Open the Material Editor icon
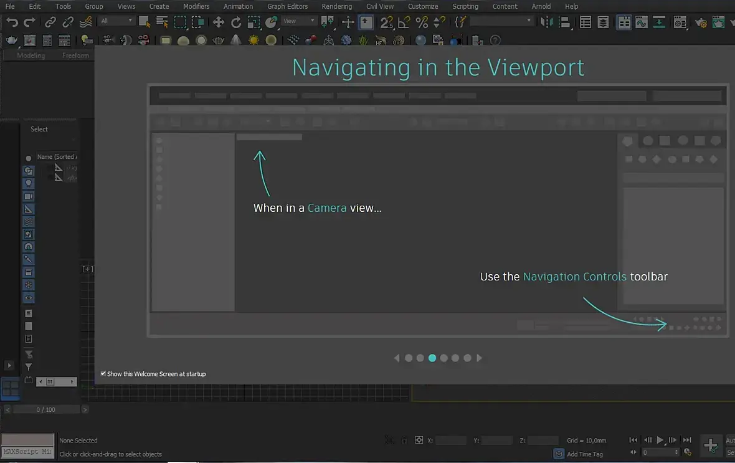The image size is (735, 463). [680, 22]
